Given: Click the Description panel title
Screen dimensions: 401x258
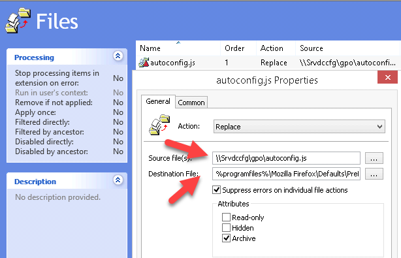Looking at the screenshot, I should click(35, 182).
